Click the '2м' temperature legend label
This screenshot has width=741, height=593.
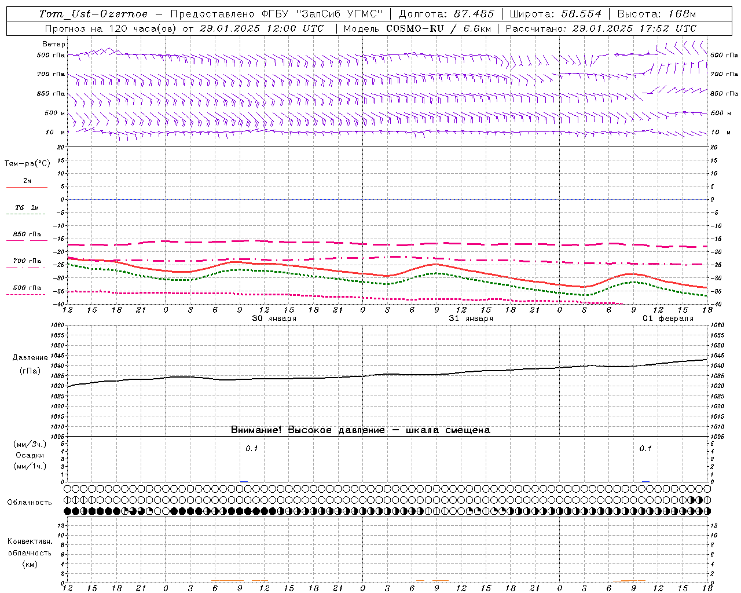(27, 181)
